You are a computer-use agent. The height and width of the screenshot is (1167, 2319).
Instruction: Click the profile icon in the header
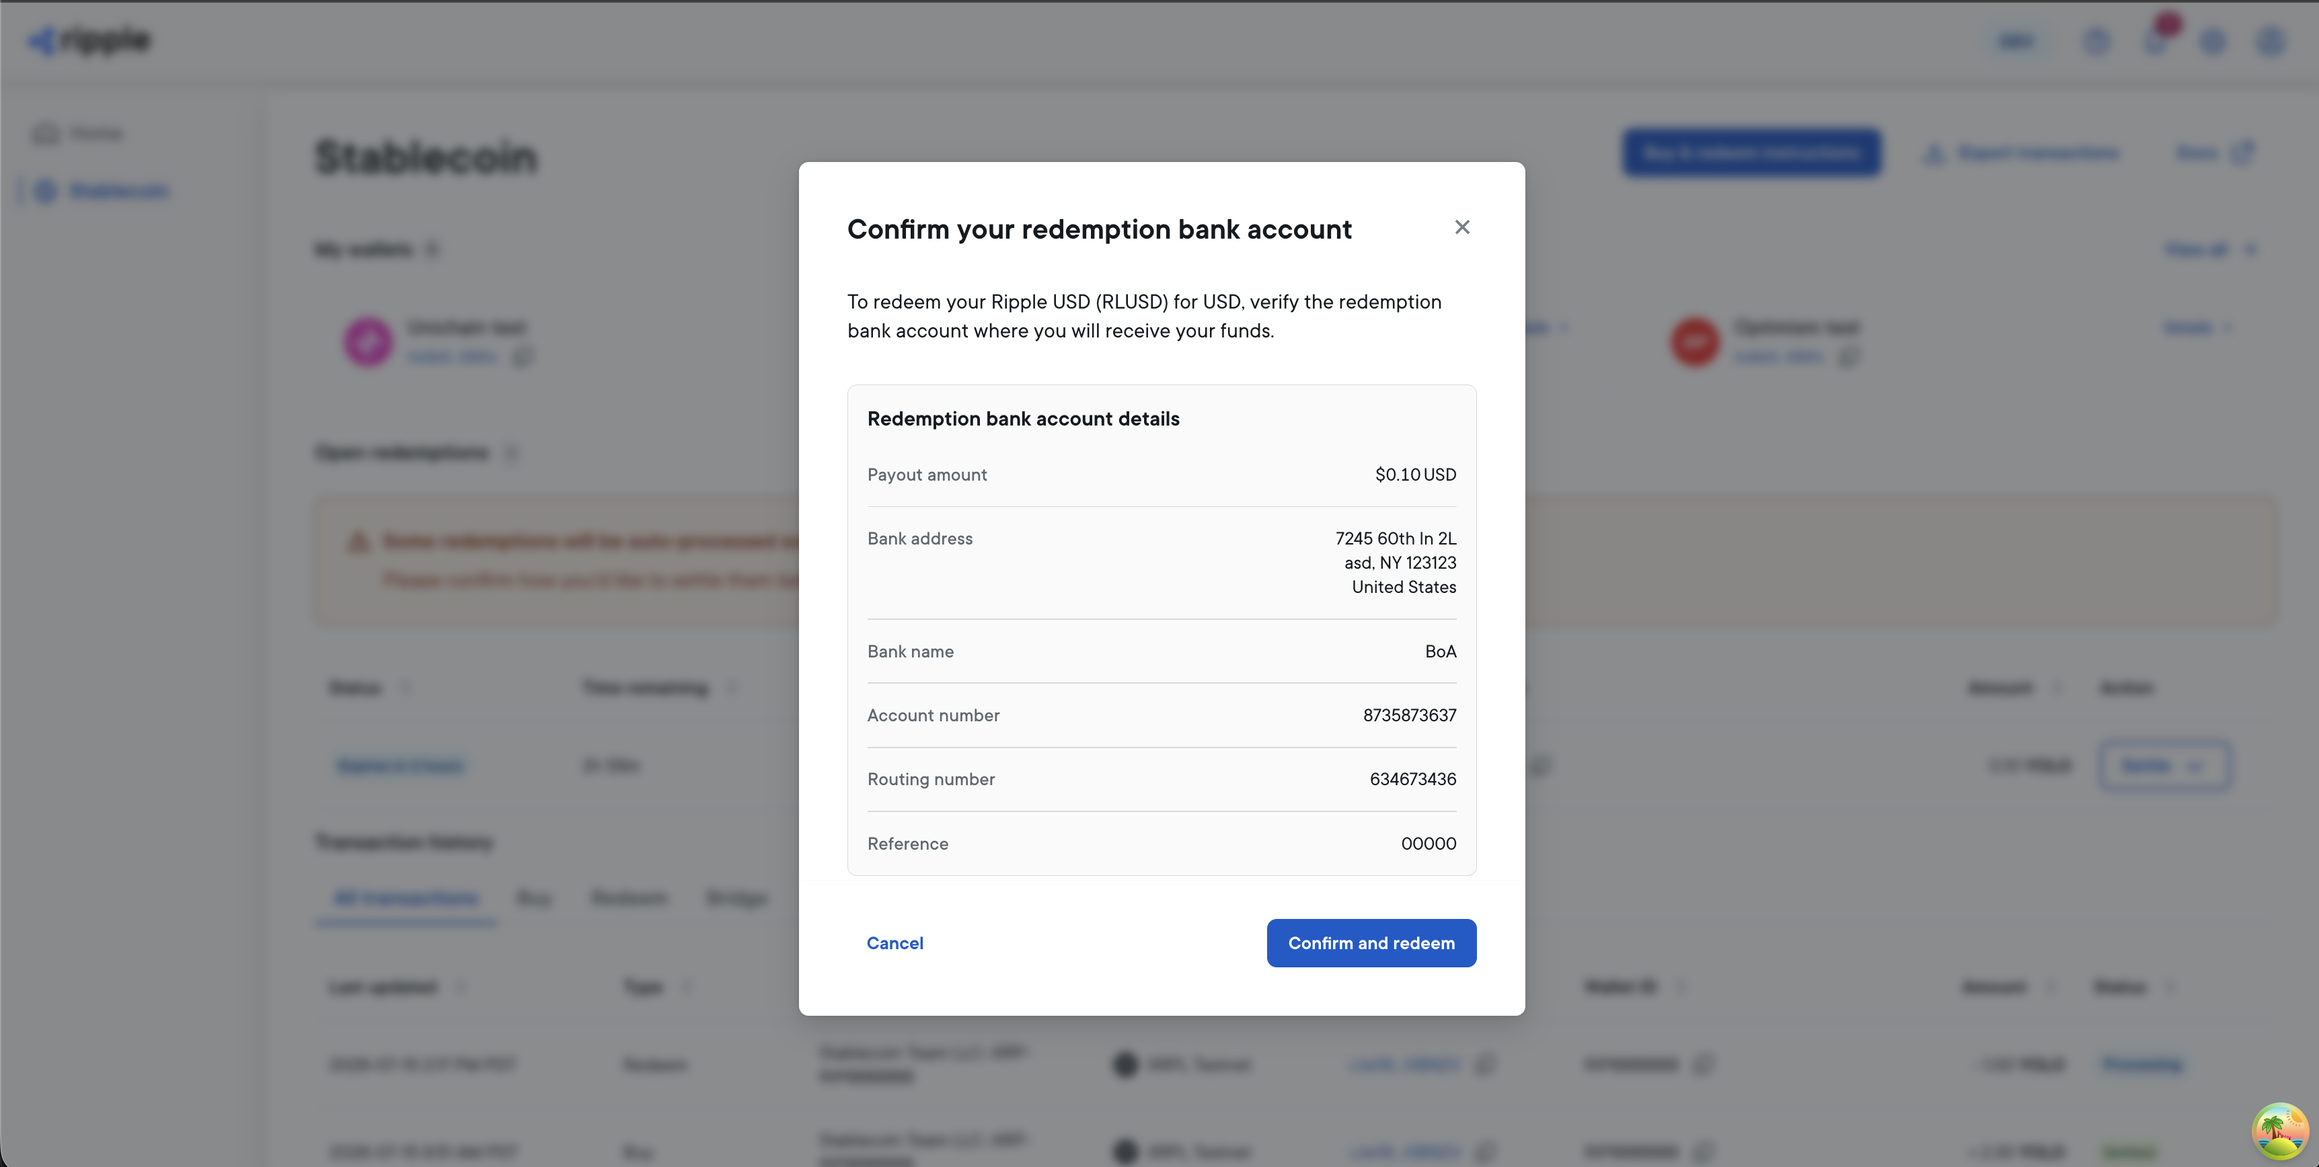coord(2271,42)
